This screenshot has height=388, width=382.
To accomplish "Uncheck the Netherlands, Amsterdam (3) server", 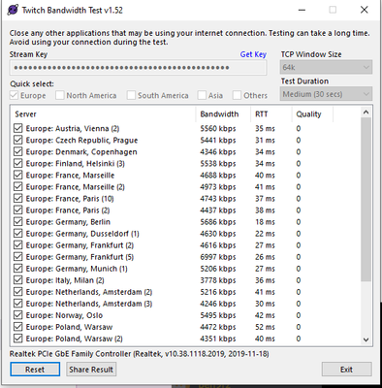I will [18, 304].
